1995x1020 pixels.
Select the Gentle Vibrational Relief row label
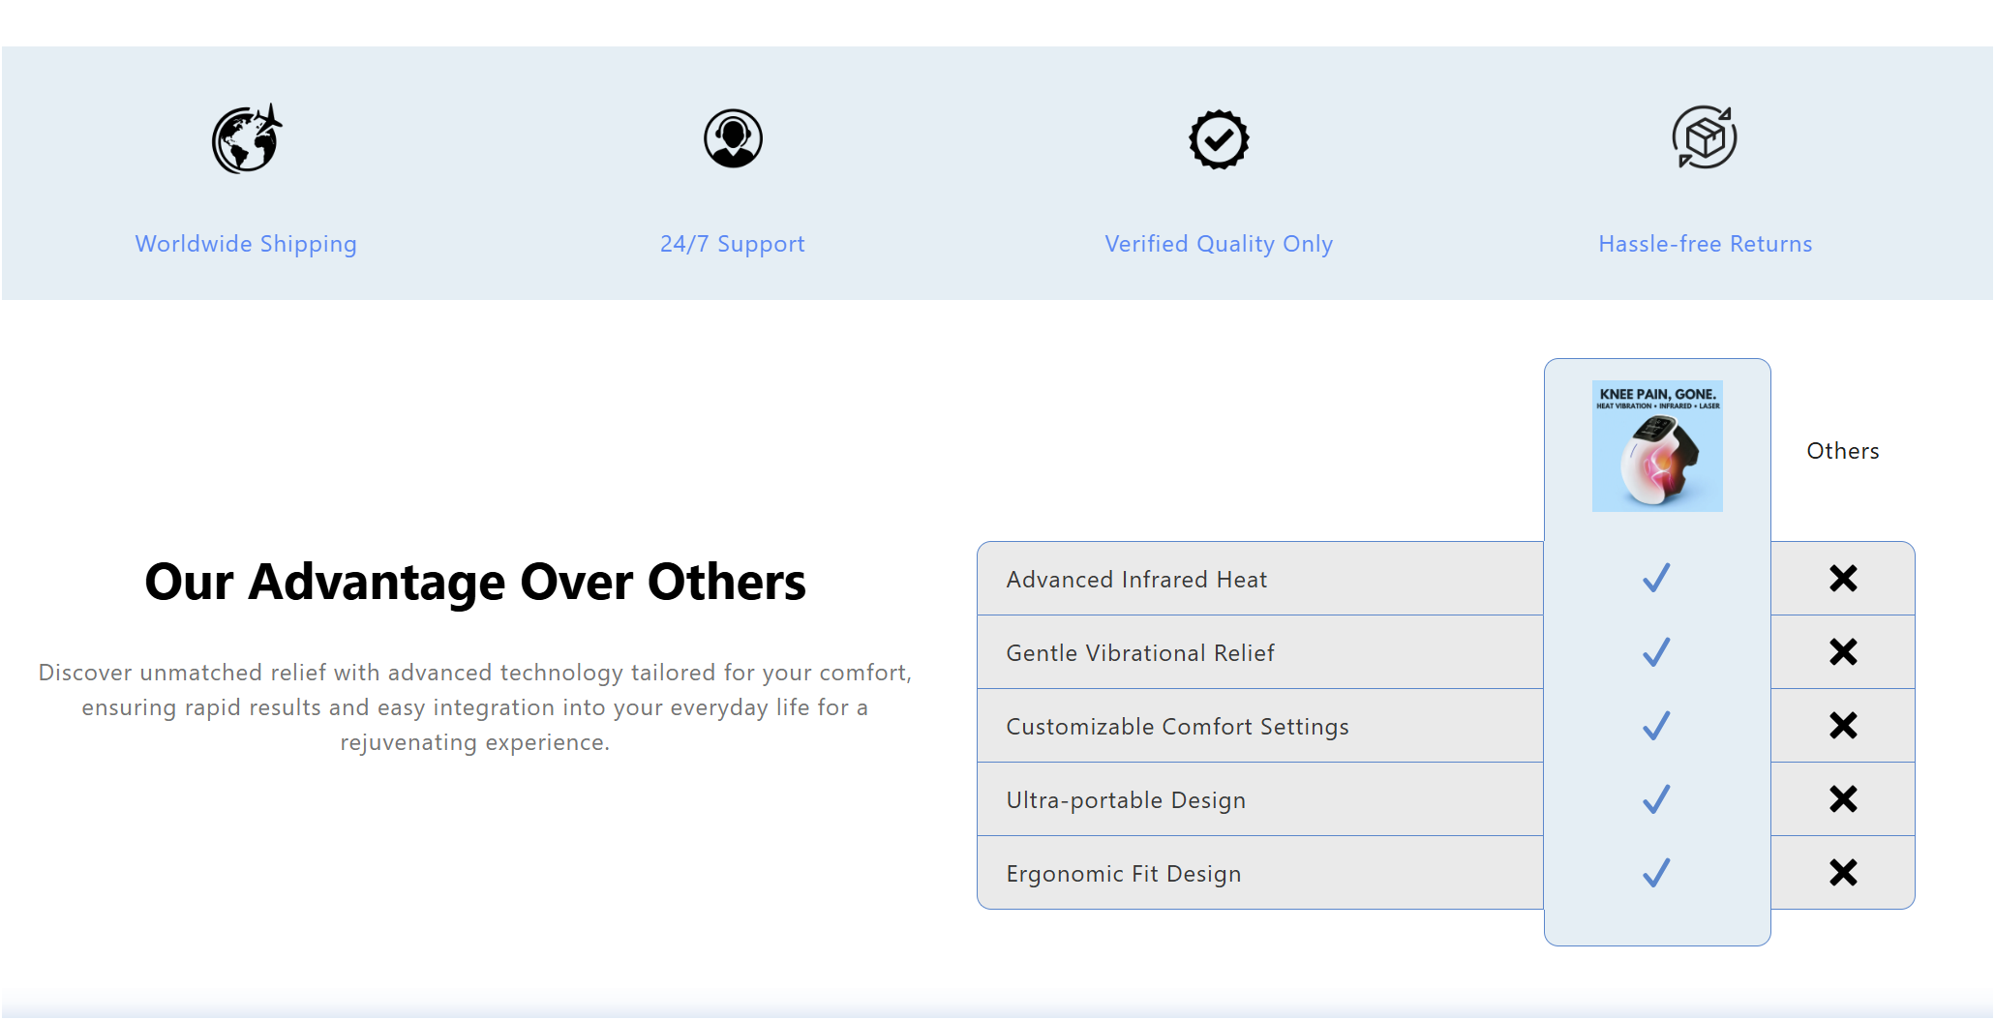pyautogui.click(x=1140, y=653)
